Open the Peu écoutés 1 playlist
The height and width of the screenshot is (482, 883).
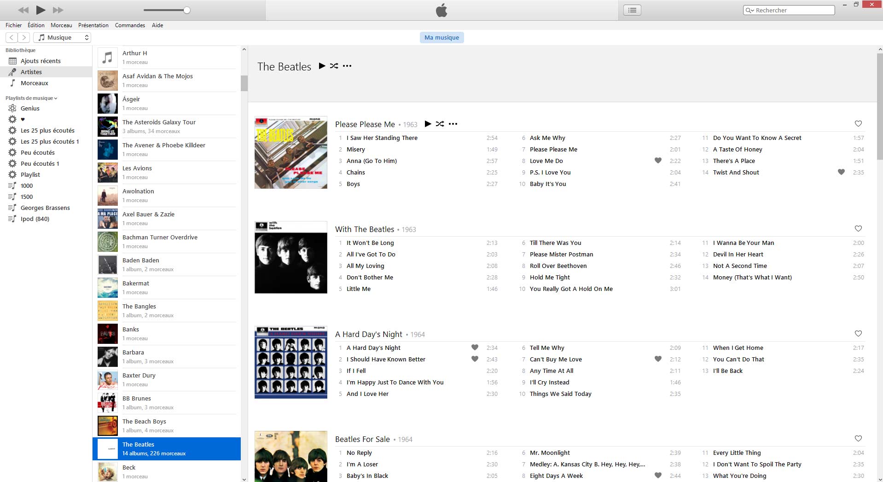46,163
